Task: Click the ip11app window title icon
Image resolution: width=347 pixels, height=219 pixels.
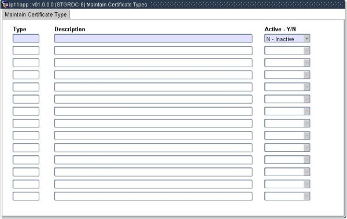Action: [5, 5]
